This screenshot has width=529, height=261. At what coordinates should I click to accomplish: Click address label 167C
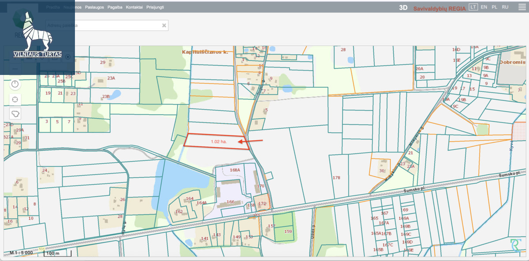point(387,245)
